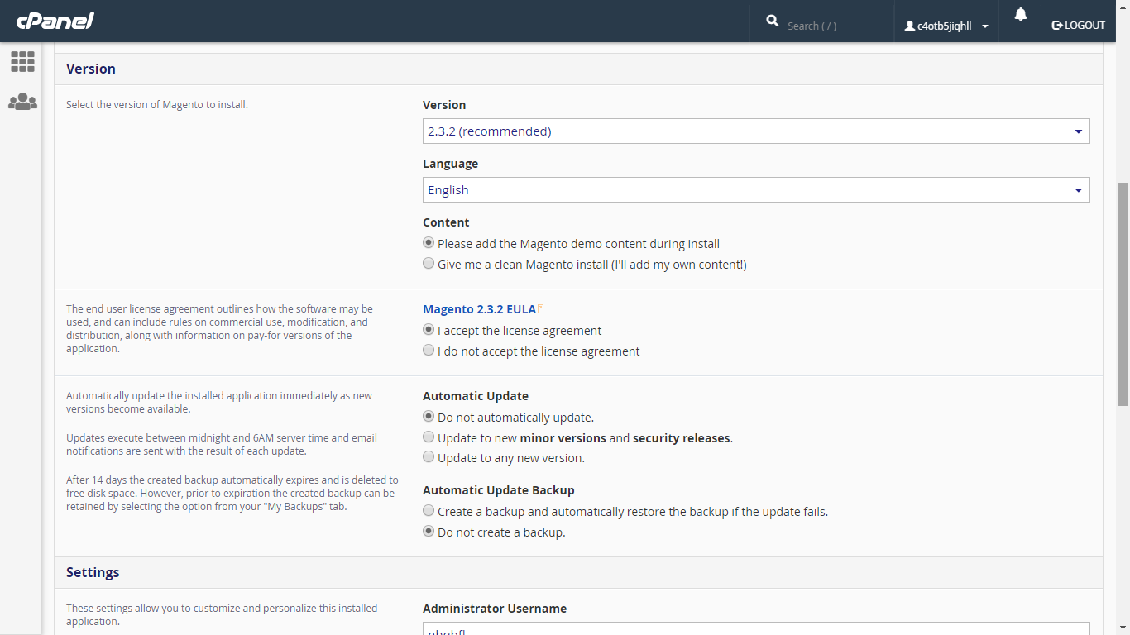Screen dimensions: 1130x635
Task: Open the notifications bell
Action: click(x=1021, y=14)
